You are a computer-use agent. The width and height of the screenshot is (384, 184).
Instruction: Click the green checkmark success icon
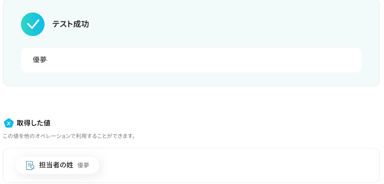[x=33, y=24]
